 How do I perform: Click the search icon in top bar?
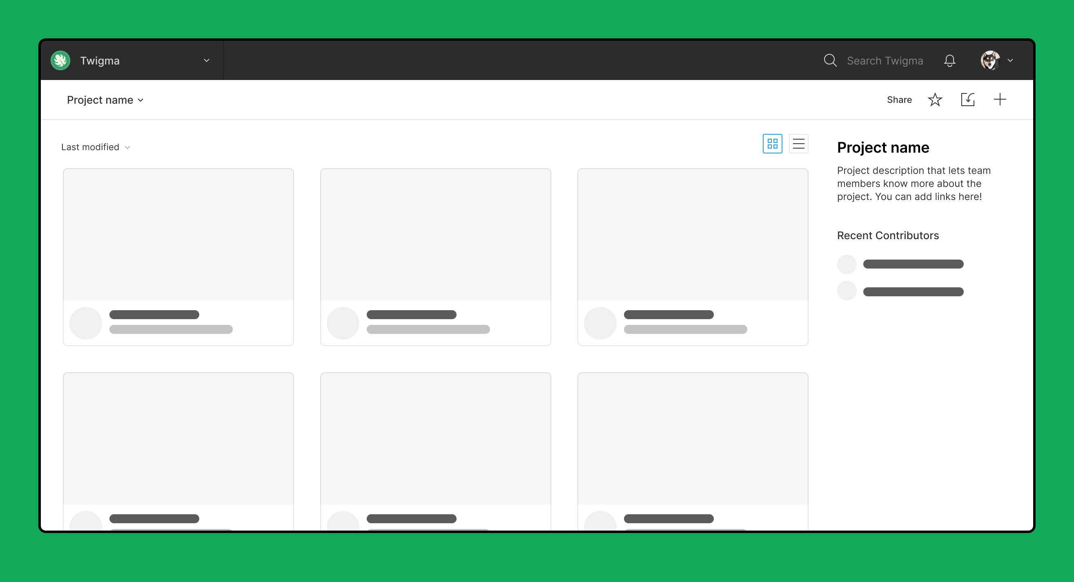[831, 60]
